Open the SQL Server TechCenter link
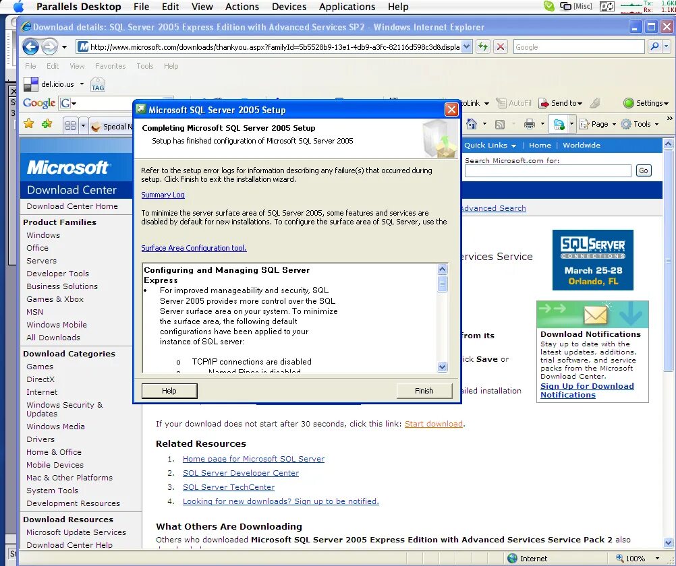The image size is (676, 566). (x=229, y=487)
